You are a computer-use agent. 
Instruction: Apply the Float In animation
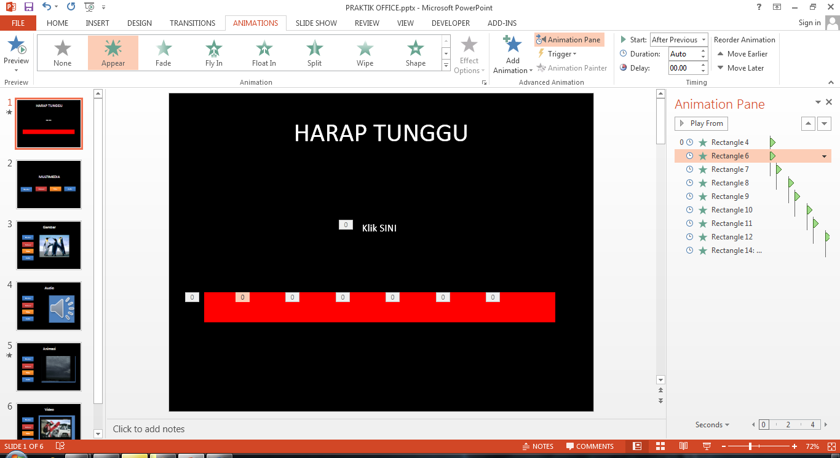click(264, 53)
